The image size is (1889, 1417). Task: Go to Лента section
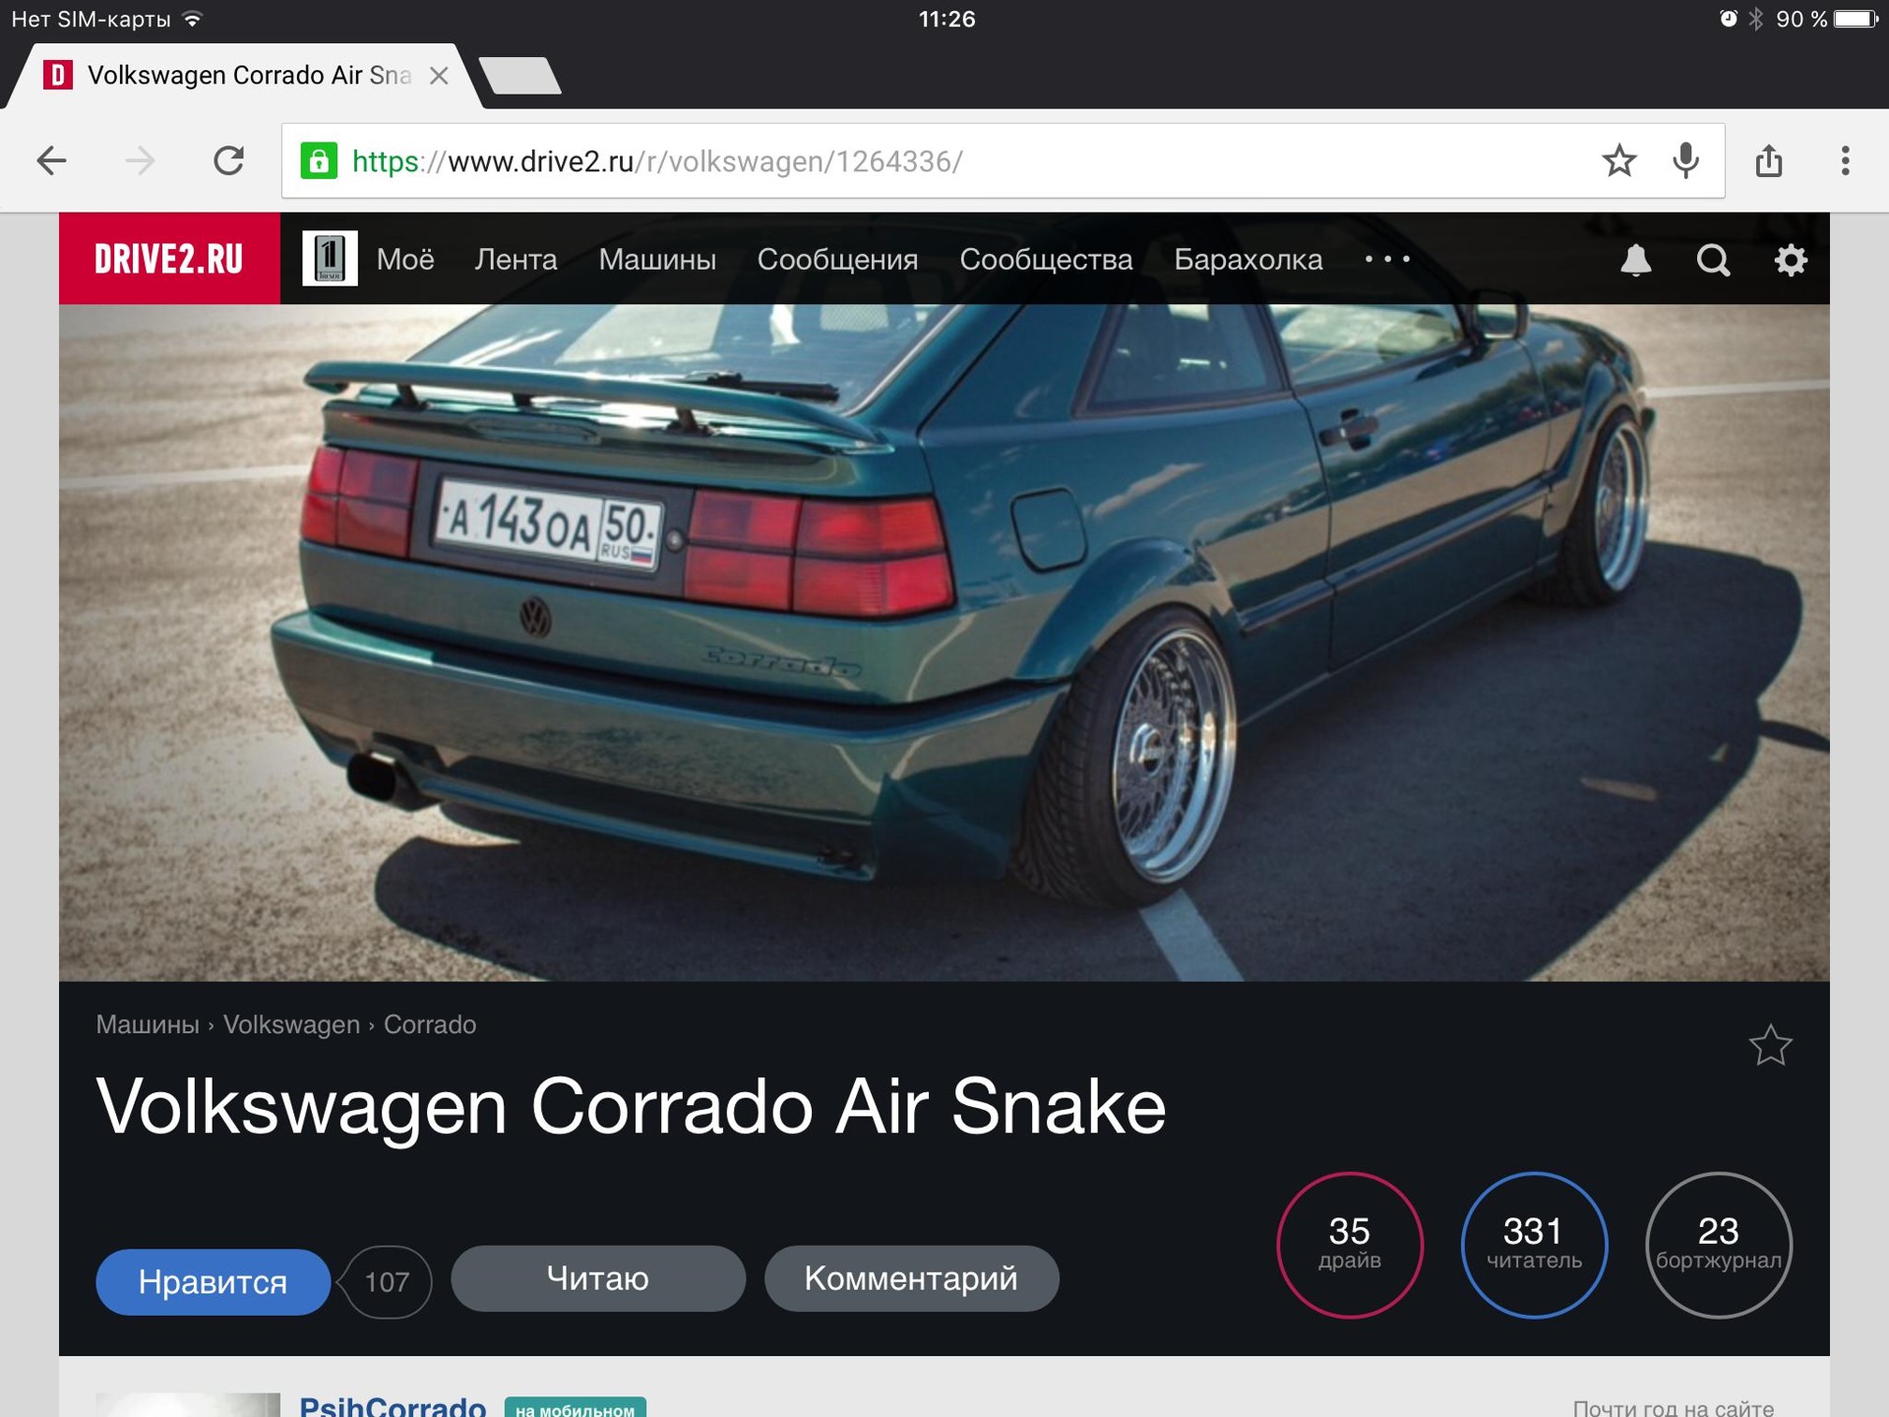tap(516, 260)
